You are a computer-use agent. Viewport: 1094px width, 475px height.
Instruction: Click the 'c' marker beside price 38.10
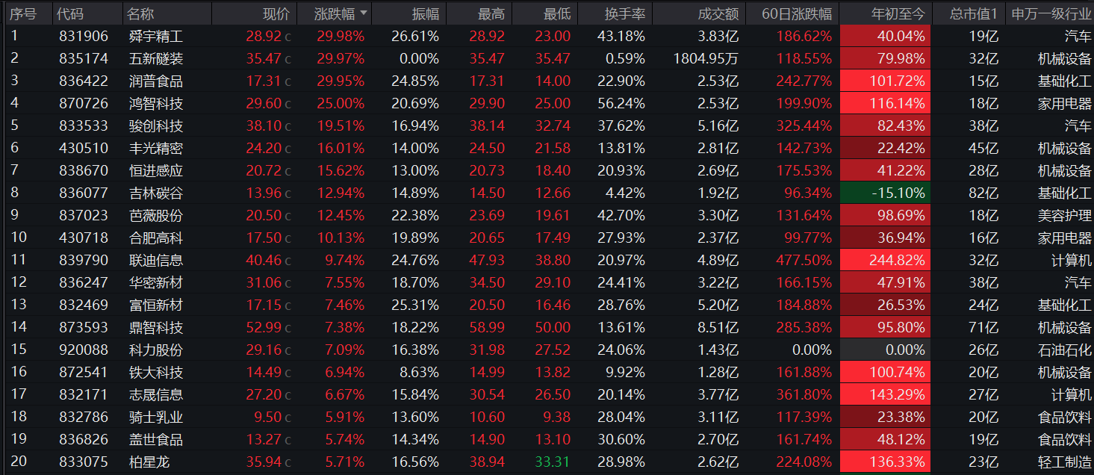(x=288, y=127)
